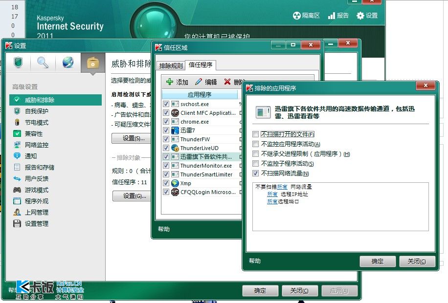Open 帮助 in the 信任区域 window
The image size is (448, 303).
pos(164,229)
